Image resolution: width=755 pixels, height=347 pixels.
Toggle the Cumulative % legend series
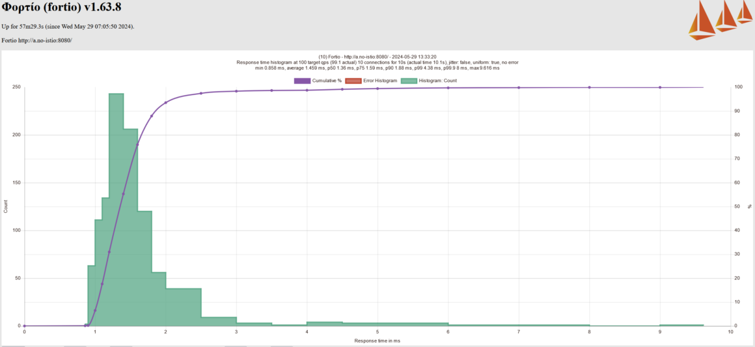coord(318,81)
